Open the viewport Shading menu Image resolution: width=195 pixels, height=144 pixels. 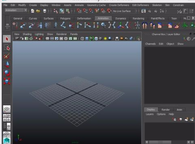point(27,34)
